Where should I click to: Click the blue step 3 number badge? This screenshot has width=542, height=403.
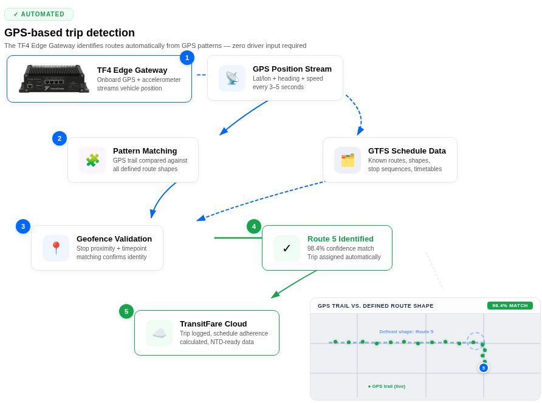click(23, 226)
